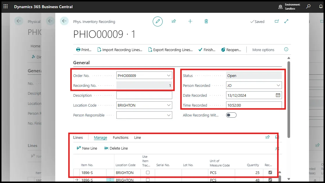This screenshot has width=325, height=183.
Task: Click back arrow of Physical background page
Action: [19, 21]
